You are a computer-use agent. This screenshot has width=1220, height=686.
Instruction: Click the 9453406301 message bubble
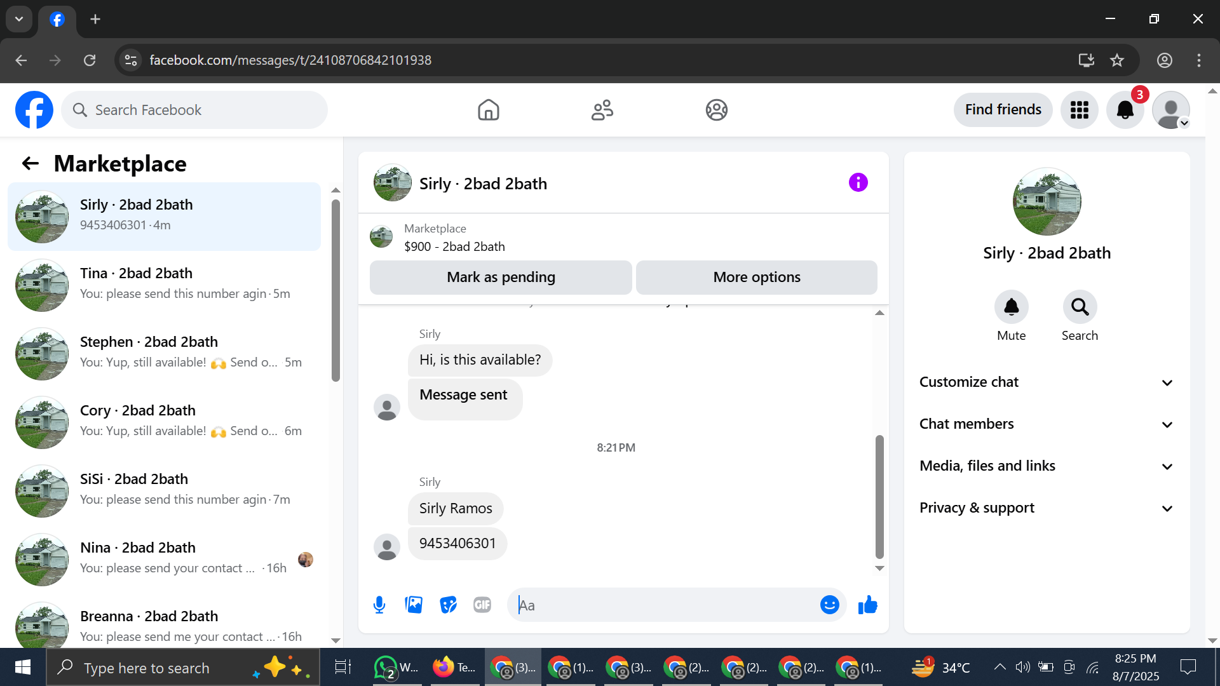point(457,544)
